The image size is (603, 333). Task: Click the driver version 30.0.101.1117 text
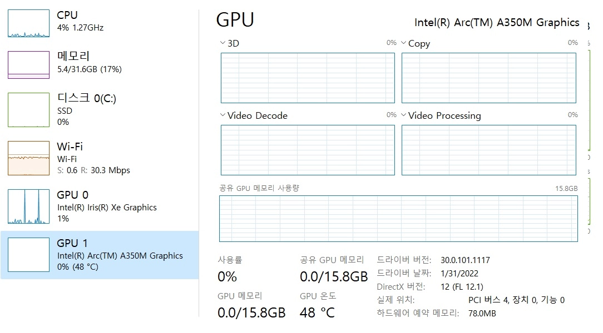click(466, 260)
